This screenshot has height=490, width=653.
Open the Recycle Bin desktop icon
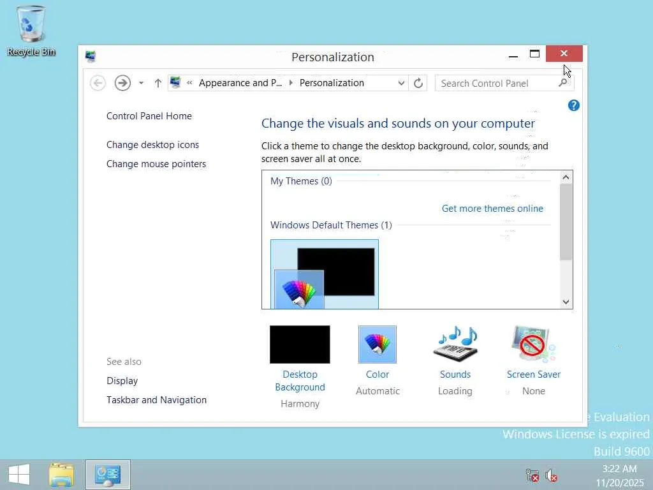31,31
